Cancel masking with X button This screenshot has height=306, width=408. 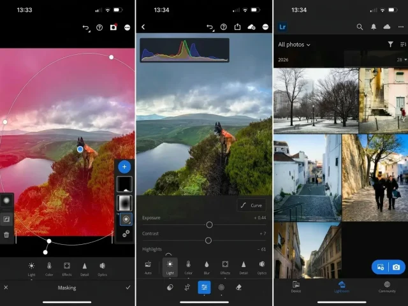tap(6, 288)
